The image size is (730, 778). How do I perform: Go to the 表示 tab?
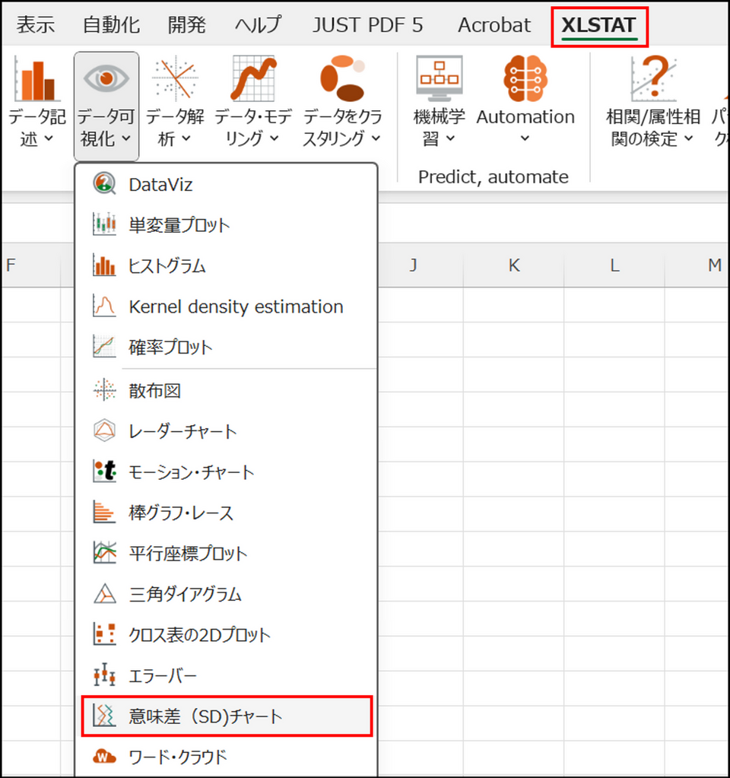(x=35, y=25)
